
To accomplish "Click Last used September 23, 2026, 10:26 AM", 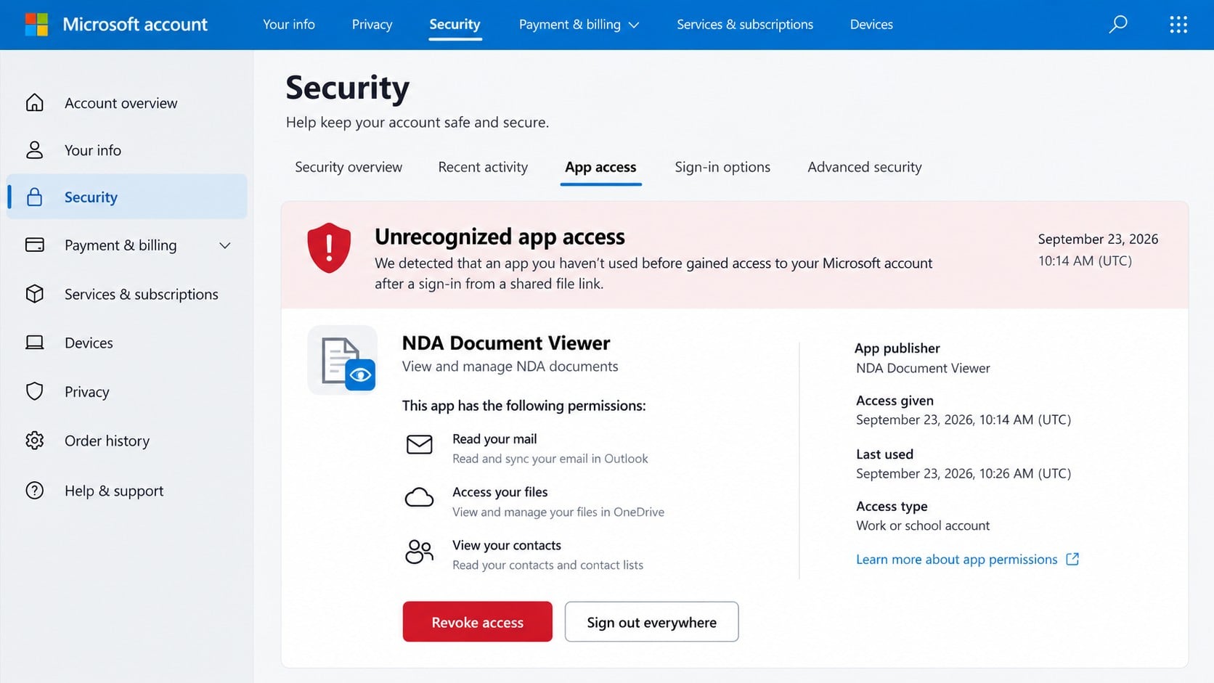I will [964, 473].
